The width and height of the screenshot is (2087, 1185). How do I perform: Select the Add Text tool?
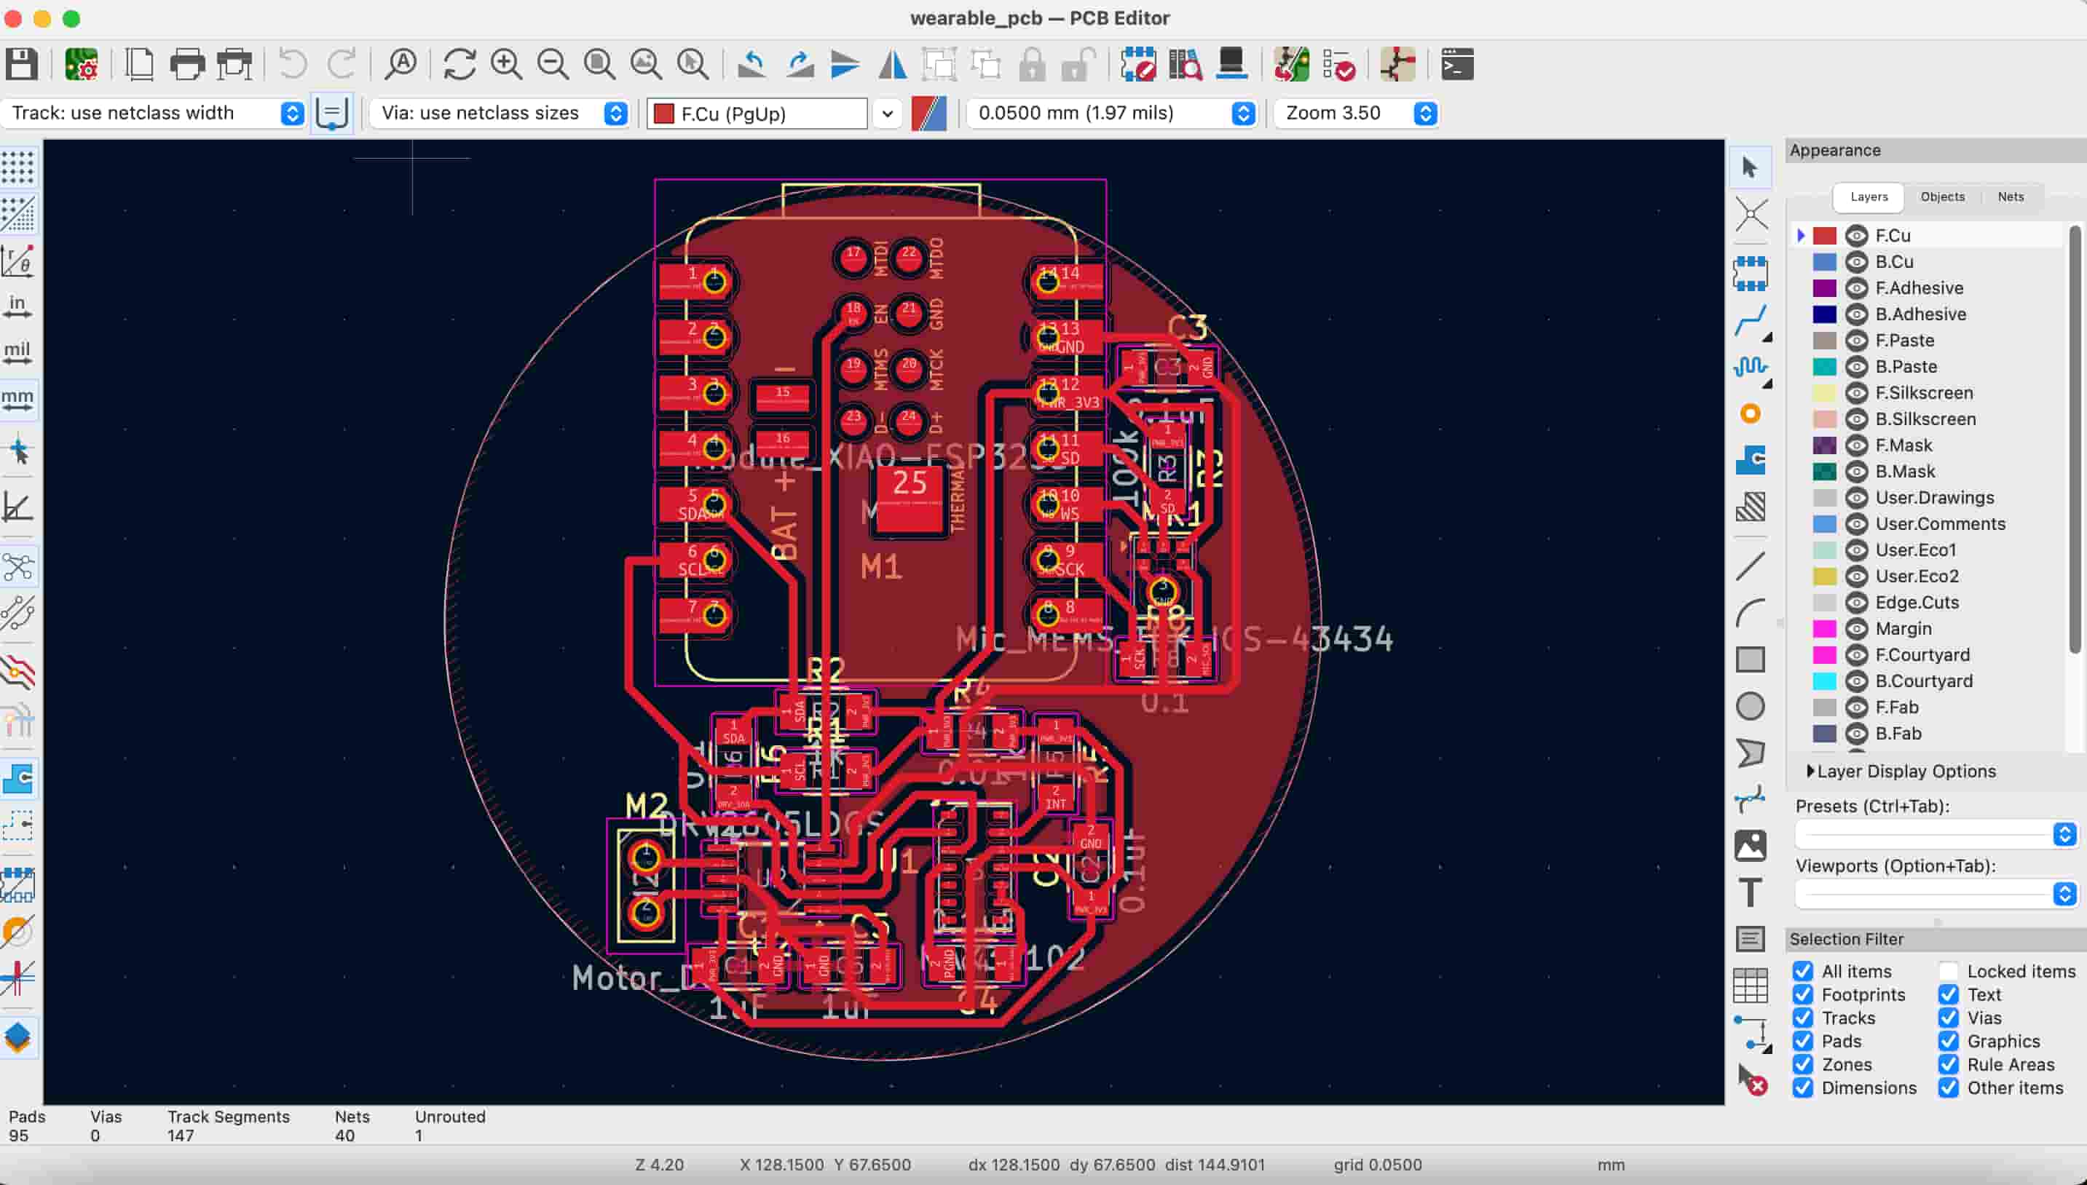click(1750, 892)
